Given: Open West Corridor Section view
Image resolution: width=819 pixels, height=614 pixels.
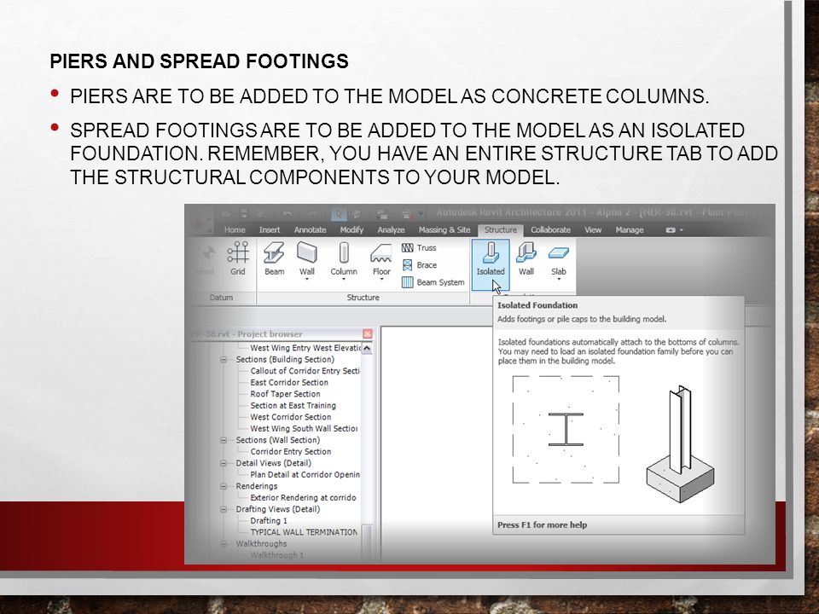Looking at the screenshot, I should coord(290,417).
